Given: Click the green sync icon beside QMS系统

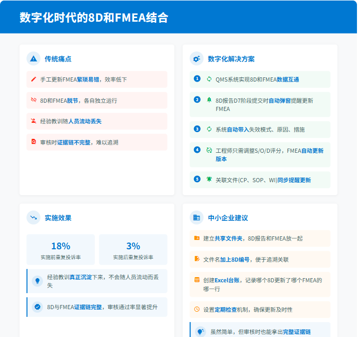Looking at the screenshot, I should click(x=209, y=79).
